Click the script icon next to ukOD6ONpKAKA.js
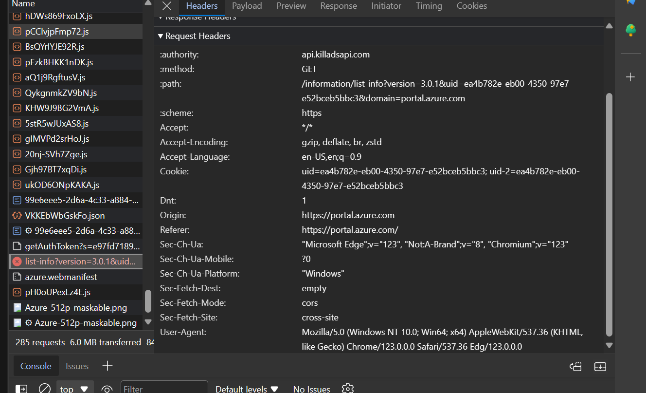The width and height of the screenshot is (646, 393). [17, 185]
